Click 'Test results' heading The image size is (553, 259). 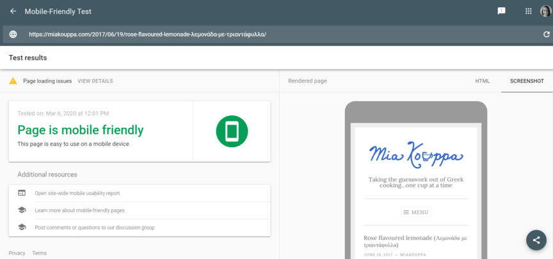pyautogui.click(x=28, y=58)
